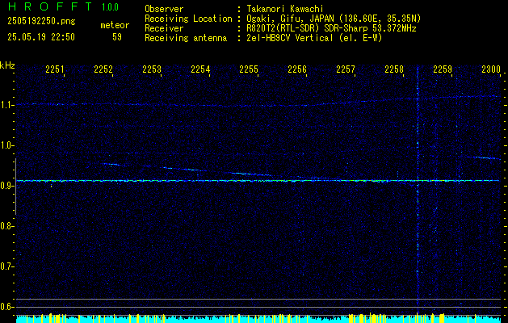The width and height of the screenshot is (508, 323).
Task: Click frequency axis label 0.6
Action: coord(6,307)
